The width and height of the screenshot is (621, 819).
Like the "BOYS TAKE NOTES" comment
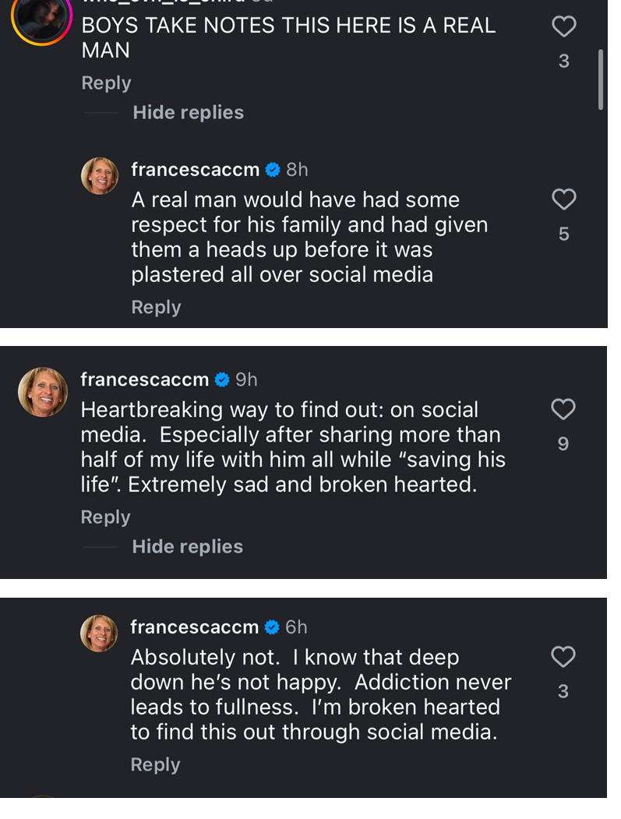563,27
